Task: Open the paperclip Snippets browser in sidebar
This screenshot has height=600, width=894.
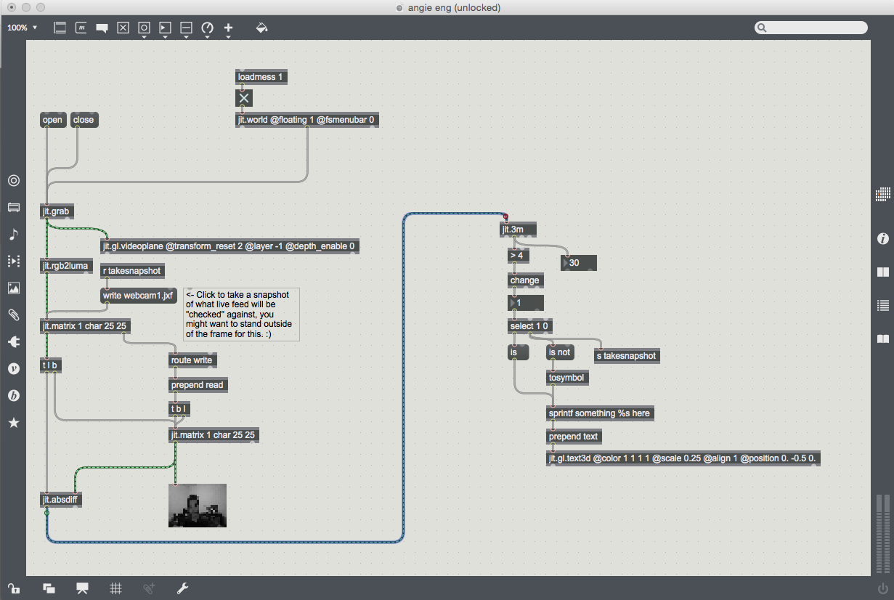Action: point(13,315)
